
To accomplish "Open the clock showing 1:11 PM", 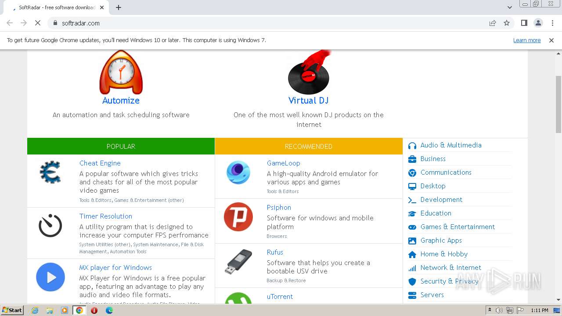I will [x=540, y=310].
